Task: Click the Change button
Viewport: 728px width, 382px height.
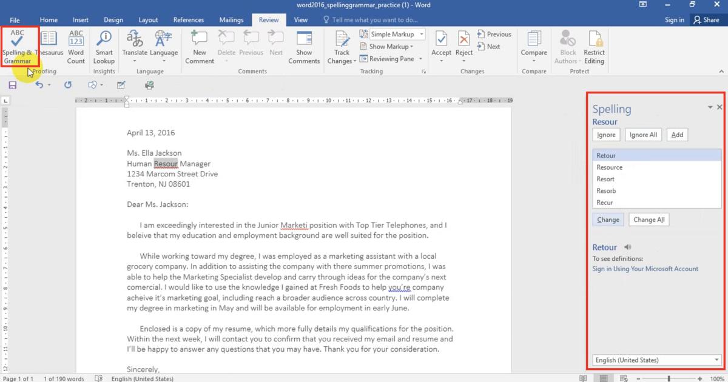Action: (x=608, y=219)
